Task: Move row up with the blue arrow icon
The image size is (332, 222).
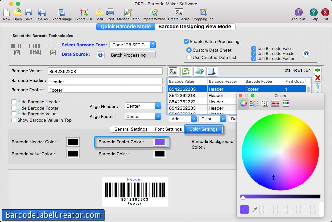Action: pyautogui.click(x=318, y=86)
